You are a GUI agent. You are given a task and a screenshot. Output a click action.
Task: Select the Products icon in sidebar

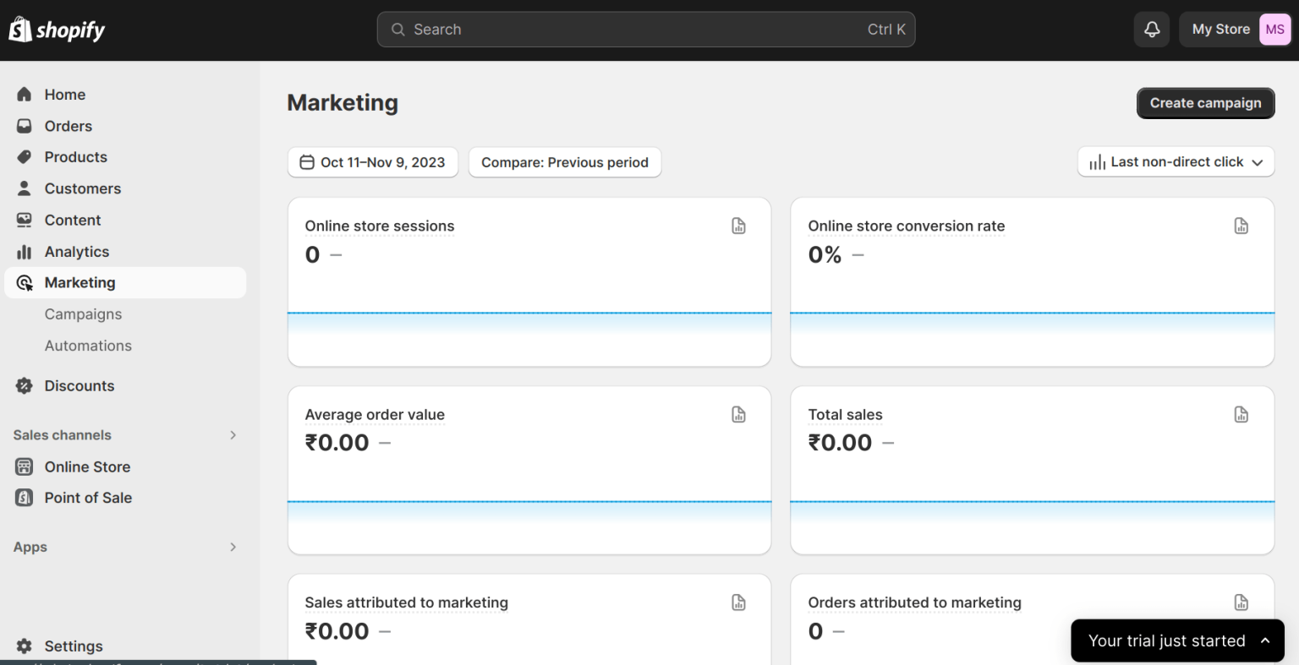coord(24,156)
